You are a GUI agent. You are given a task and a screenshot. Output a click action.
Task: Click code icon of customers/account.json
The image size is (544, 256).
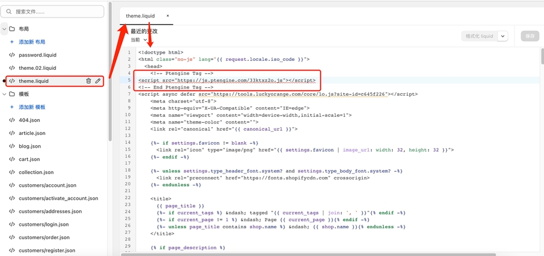point(12,185)
